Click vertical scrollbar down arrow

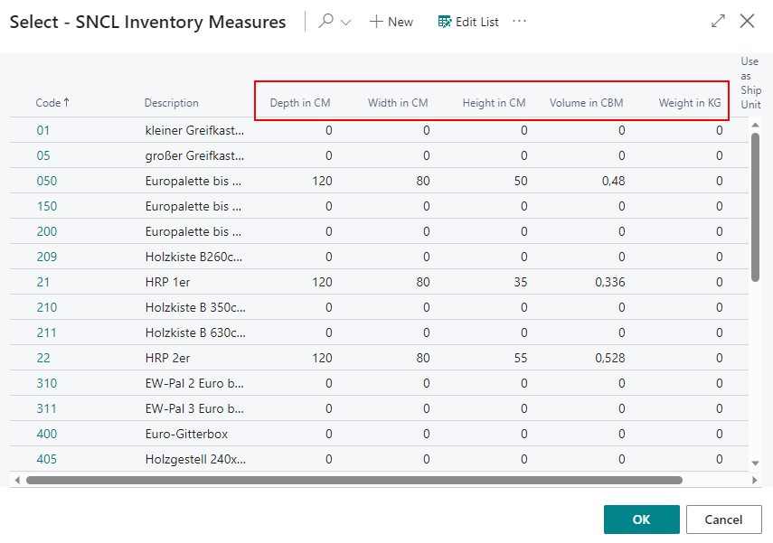tap(756, 463)
